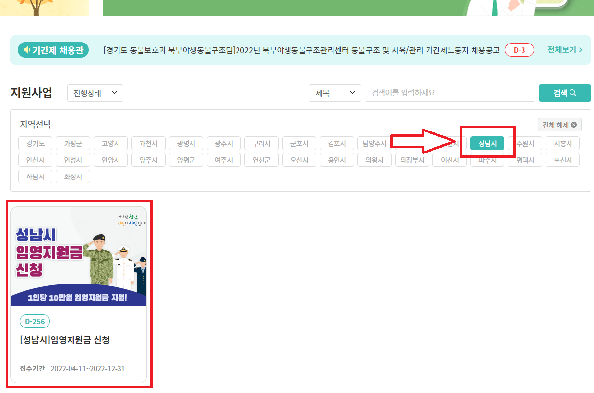The width and height of the screenshot is (594, 393).
Task: Toggle the 평택시 region filter
Action: point(525,160)
